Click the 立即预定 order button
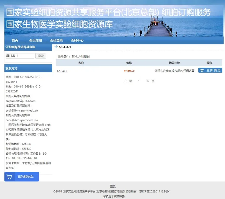 210,70
